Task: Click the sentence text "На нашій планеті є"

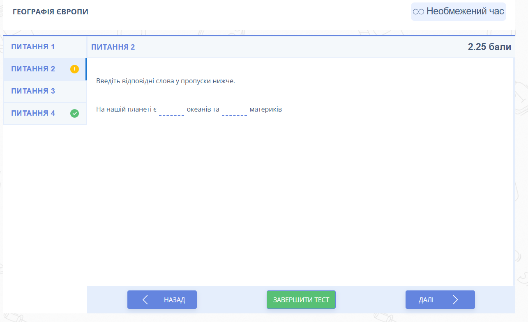Action: 126,110
